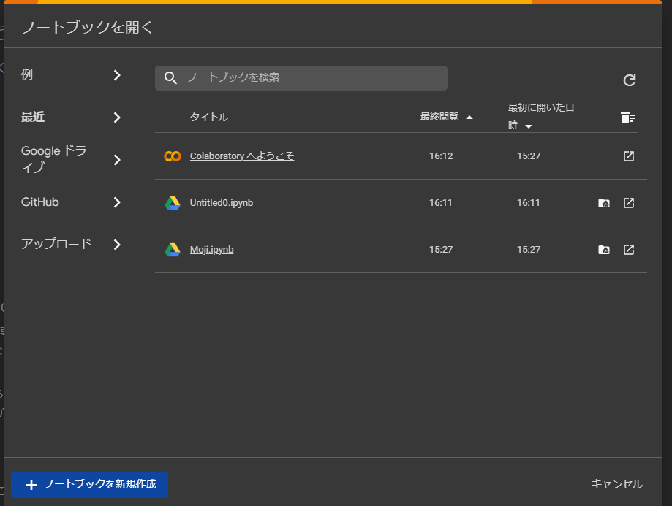
Task: Click the キャンセル button
Action: click(x=616, y=484)
